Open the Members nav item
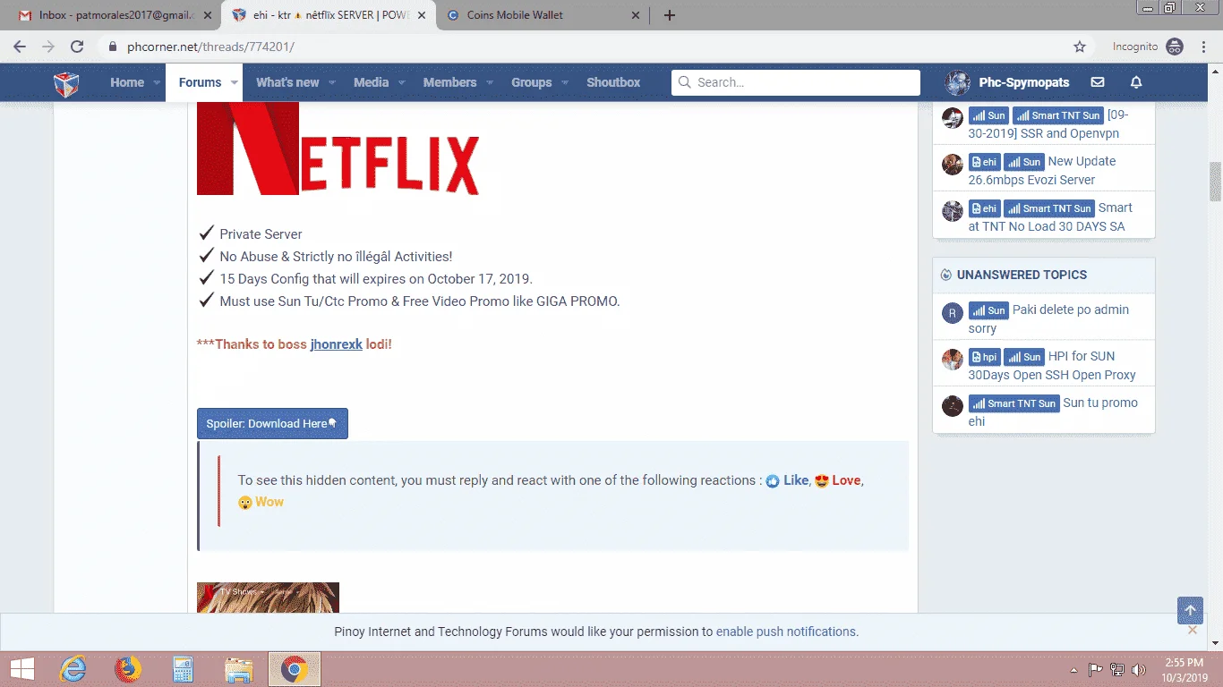The width and height of the screenshot is (1223, 687). pyautogui.click(x=449, y=82)
